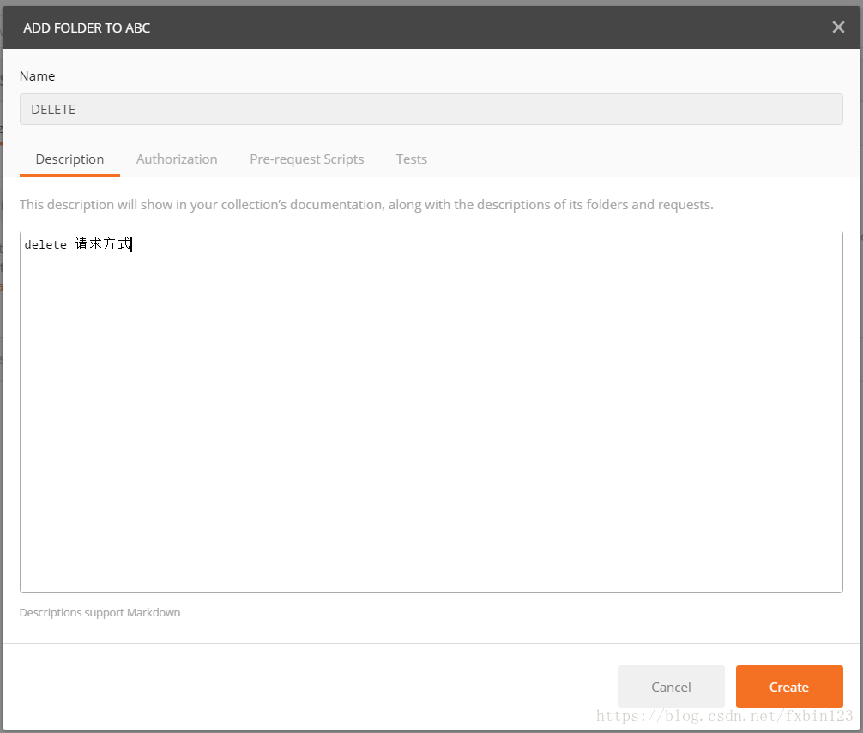
Task: Click the Chinese text '请求方式' in the description
Action: 102,245
